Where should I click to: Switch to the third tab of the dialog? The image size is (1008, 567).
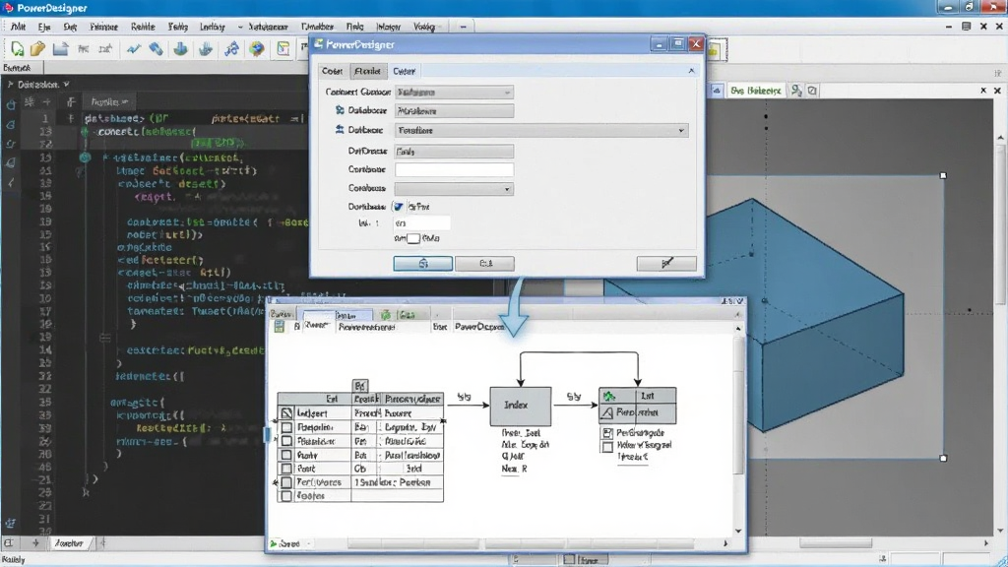point(404,71)
